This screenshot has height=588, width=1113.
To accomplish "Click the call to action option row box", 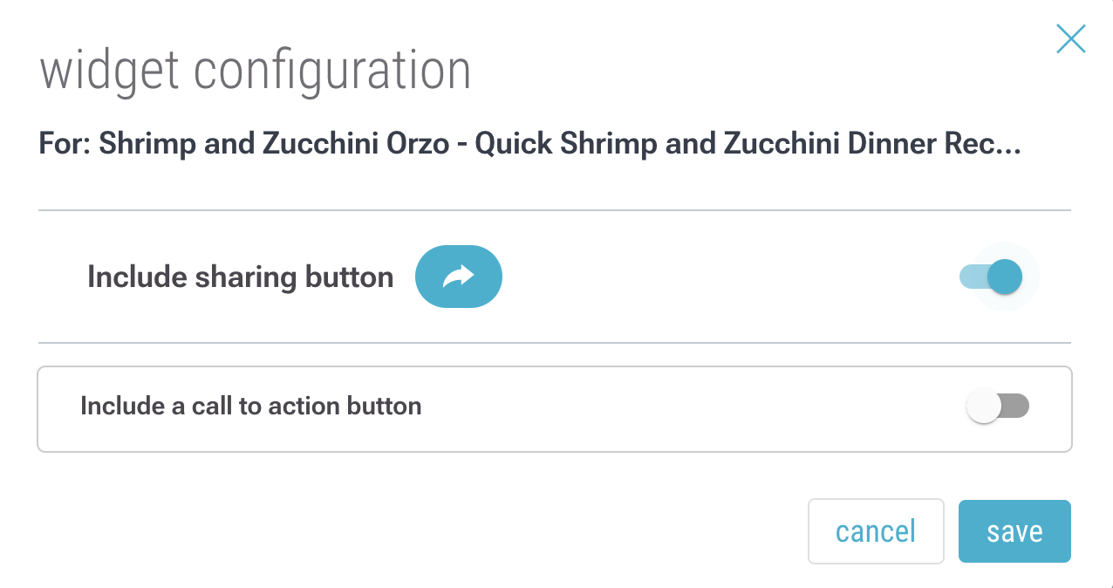I will click(554, 409).
